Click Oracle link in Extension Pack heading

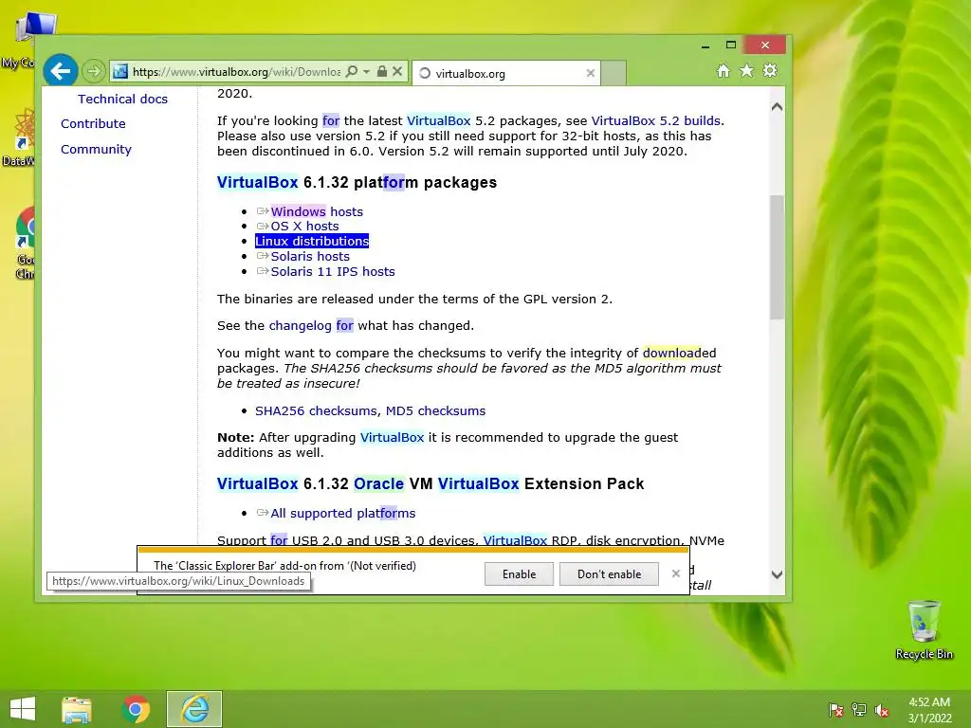pyautogui.click(x=379, y=484)
